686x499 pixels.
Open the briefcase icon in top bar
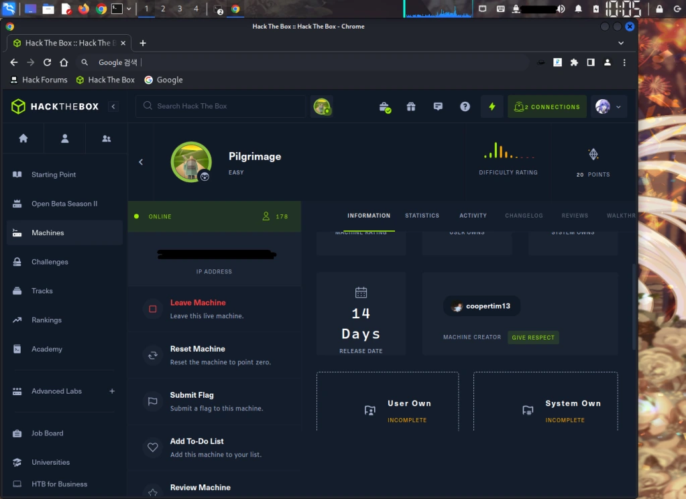tap(384, 107)
